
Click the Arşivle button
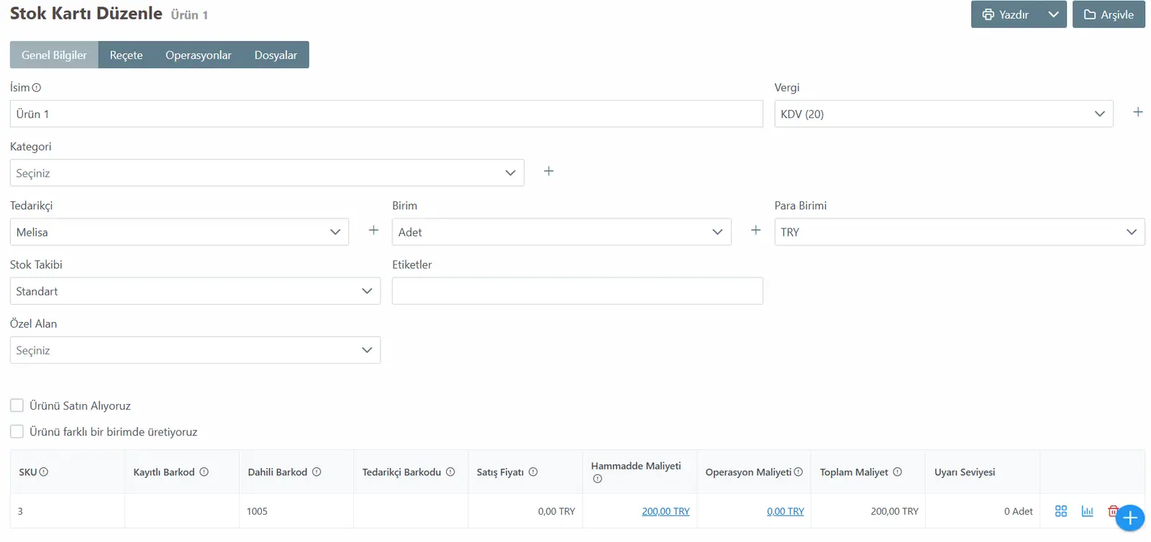pyautogui.click(x=1109, y=14)
